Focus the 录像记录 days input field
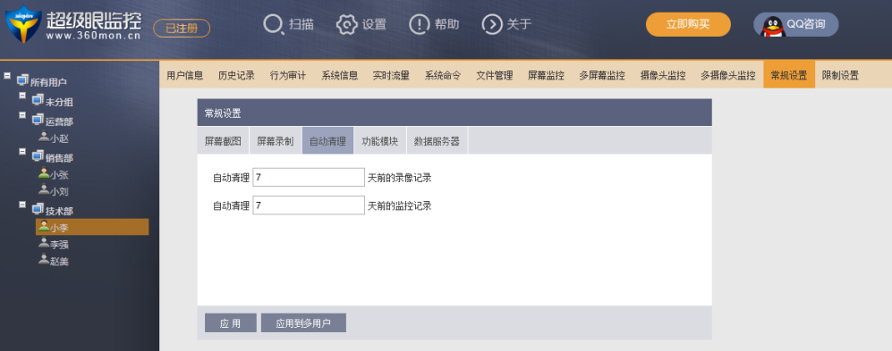Image resolution: width=892 pixels, height=351 pixels. coord(309,177)
